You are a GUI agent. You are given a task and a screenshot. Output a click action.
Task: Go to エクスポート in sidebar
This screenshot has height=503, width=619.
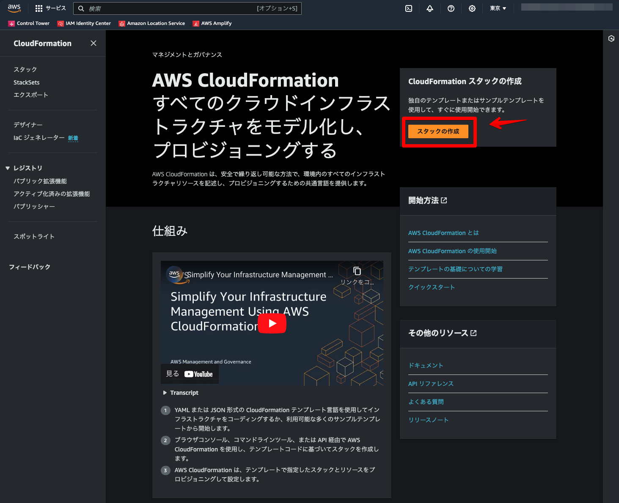[31, 95]
